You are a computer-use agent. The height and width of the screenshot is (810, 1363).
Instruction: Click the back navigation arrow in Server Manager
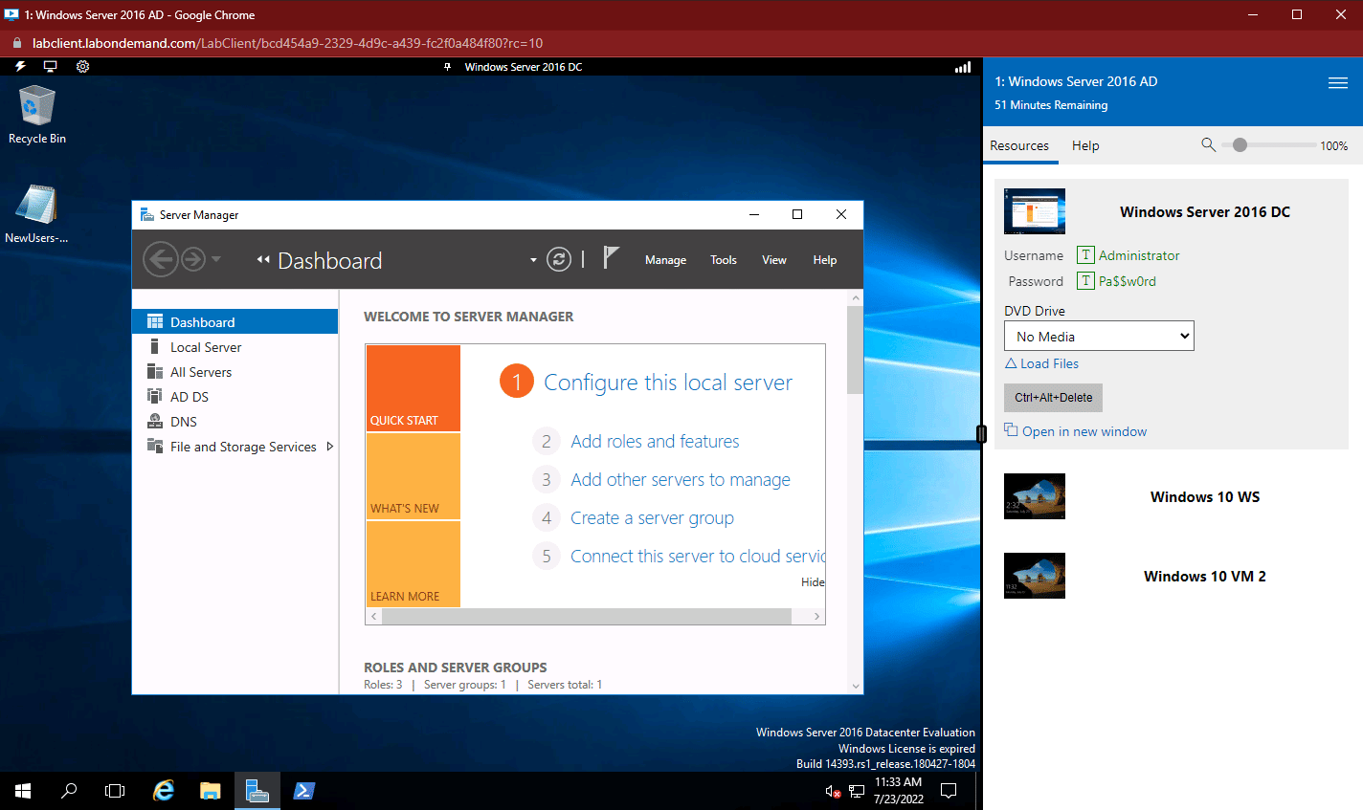click(x=160, y=259)
